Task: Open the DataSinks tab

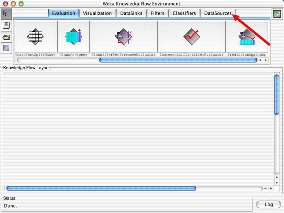Action: pyautogui.click(x=131, y=13)
